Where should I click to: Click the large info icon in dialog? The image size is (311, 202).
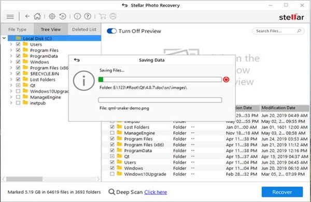click(83, 81)
